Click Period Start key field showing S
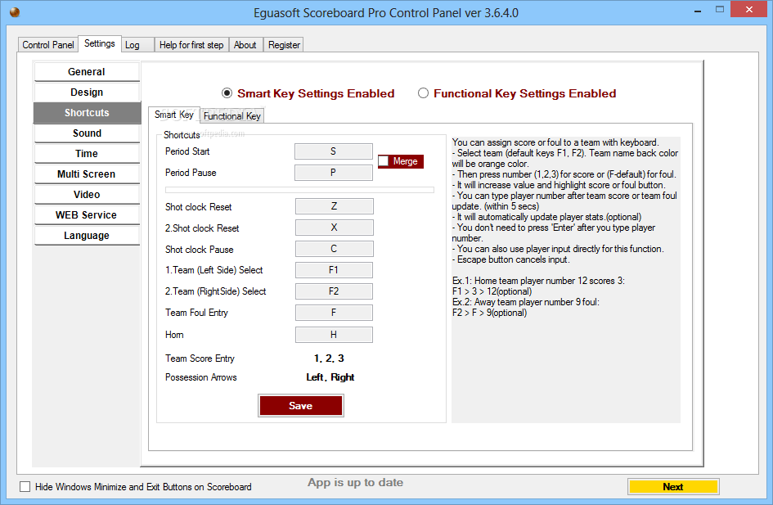This screenshot has height=505, width=773. 333,151
